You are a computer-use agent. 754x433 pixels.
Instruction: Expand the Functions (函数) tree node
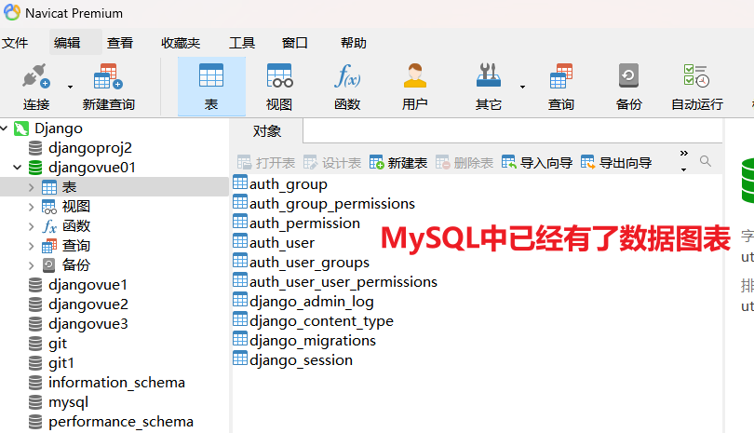pos(32,226)
